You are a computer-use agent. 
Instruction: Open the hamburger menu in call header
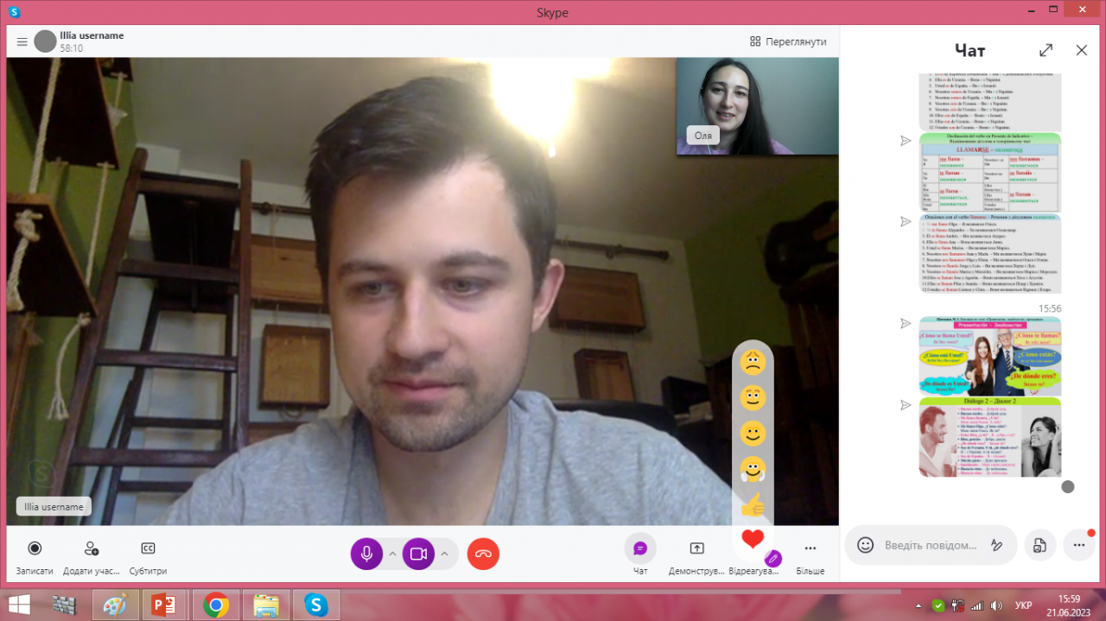[22, 41]
